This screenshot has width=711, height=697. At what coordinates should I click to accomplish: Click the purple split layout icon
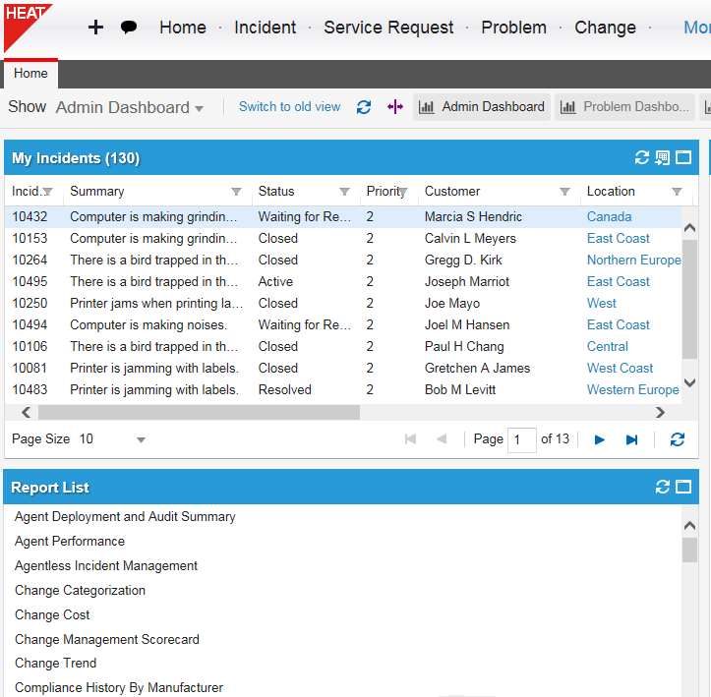(395, 107)
